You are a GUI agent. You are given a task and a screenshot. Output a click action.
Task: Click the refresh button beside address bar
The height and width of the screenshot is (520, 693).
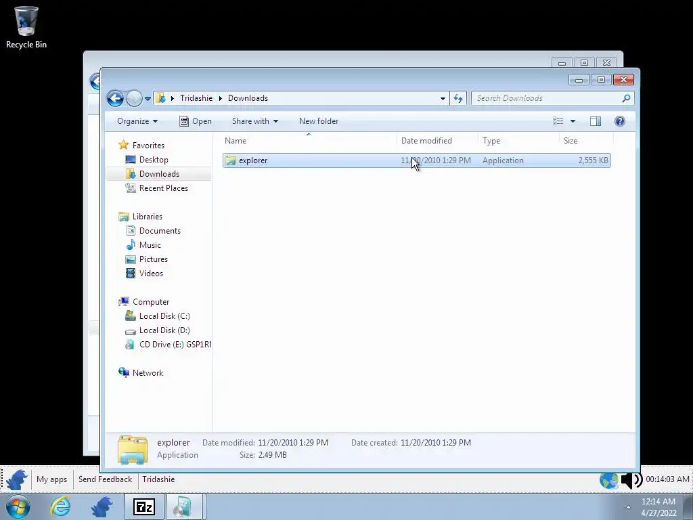(458, 98)
